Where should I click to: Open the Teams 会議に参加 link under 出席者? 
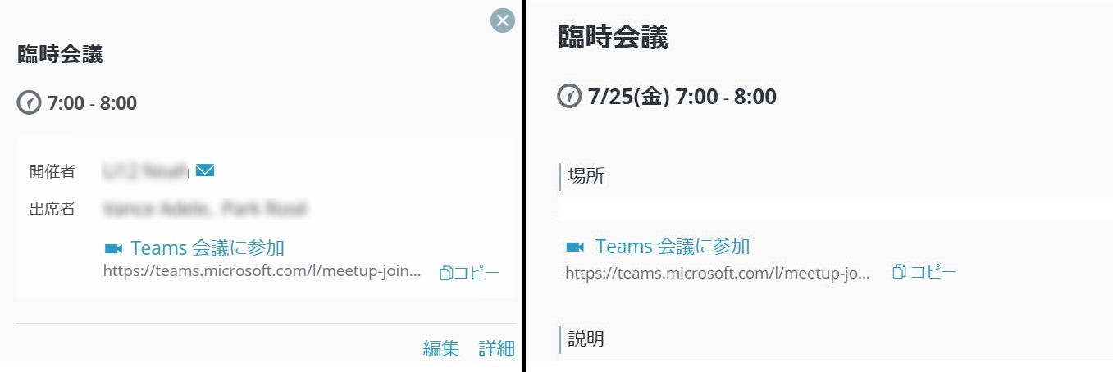pos(208,247)
